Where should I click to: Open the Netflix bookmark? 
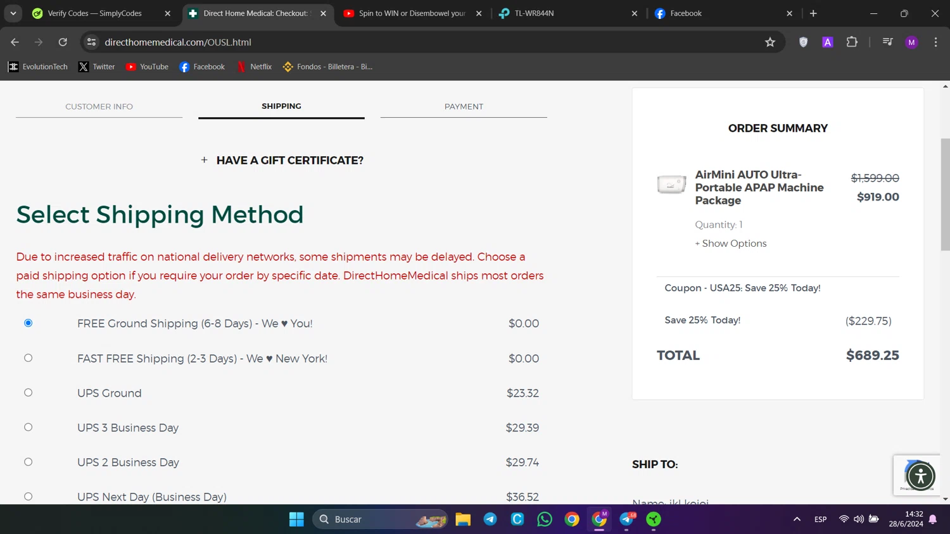coord(254,66)
